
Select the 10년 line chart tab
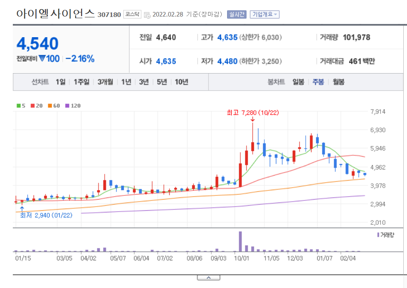pyautogui.click(x=182, y=82)
